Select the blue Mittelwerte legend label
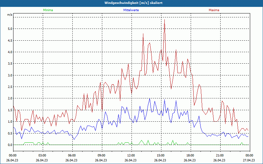Screen dimensions: 263x164 (x=131, y=10)
